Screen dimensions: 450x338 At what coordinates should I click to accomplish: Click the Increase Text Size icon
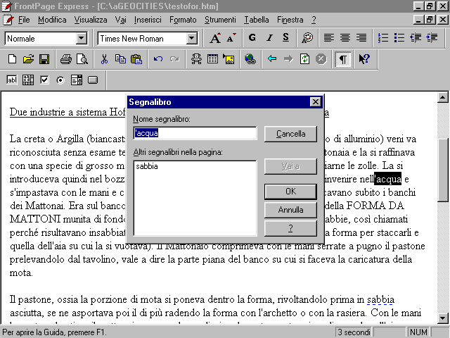(216, 38)
